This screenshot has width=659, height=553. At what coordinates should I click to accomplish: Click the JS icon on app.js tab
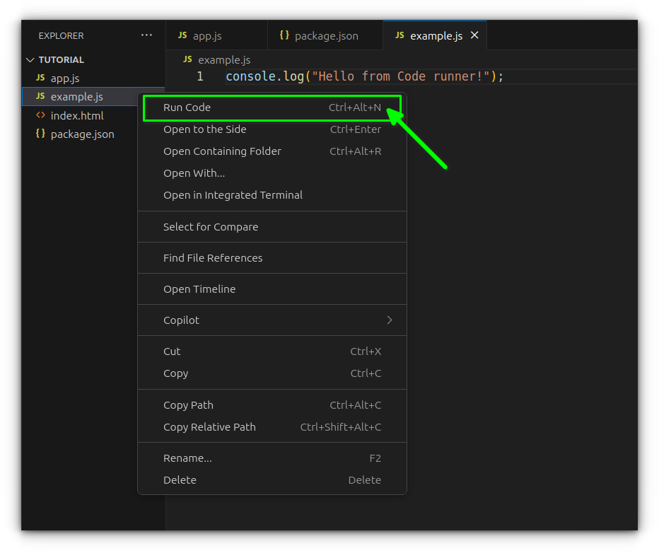click(182, 35)
